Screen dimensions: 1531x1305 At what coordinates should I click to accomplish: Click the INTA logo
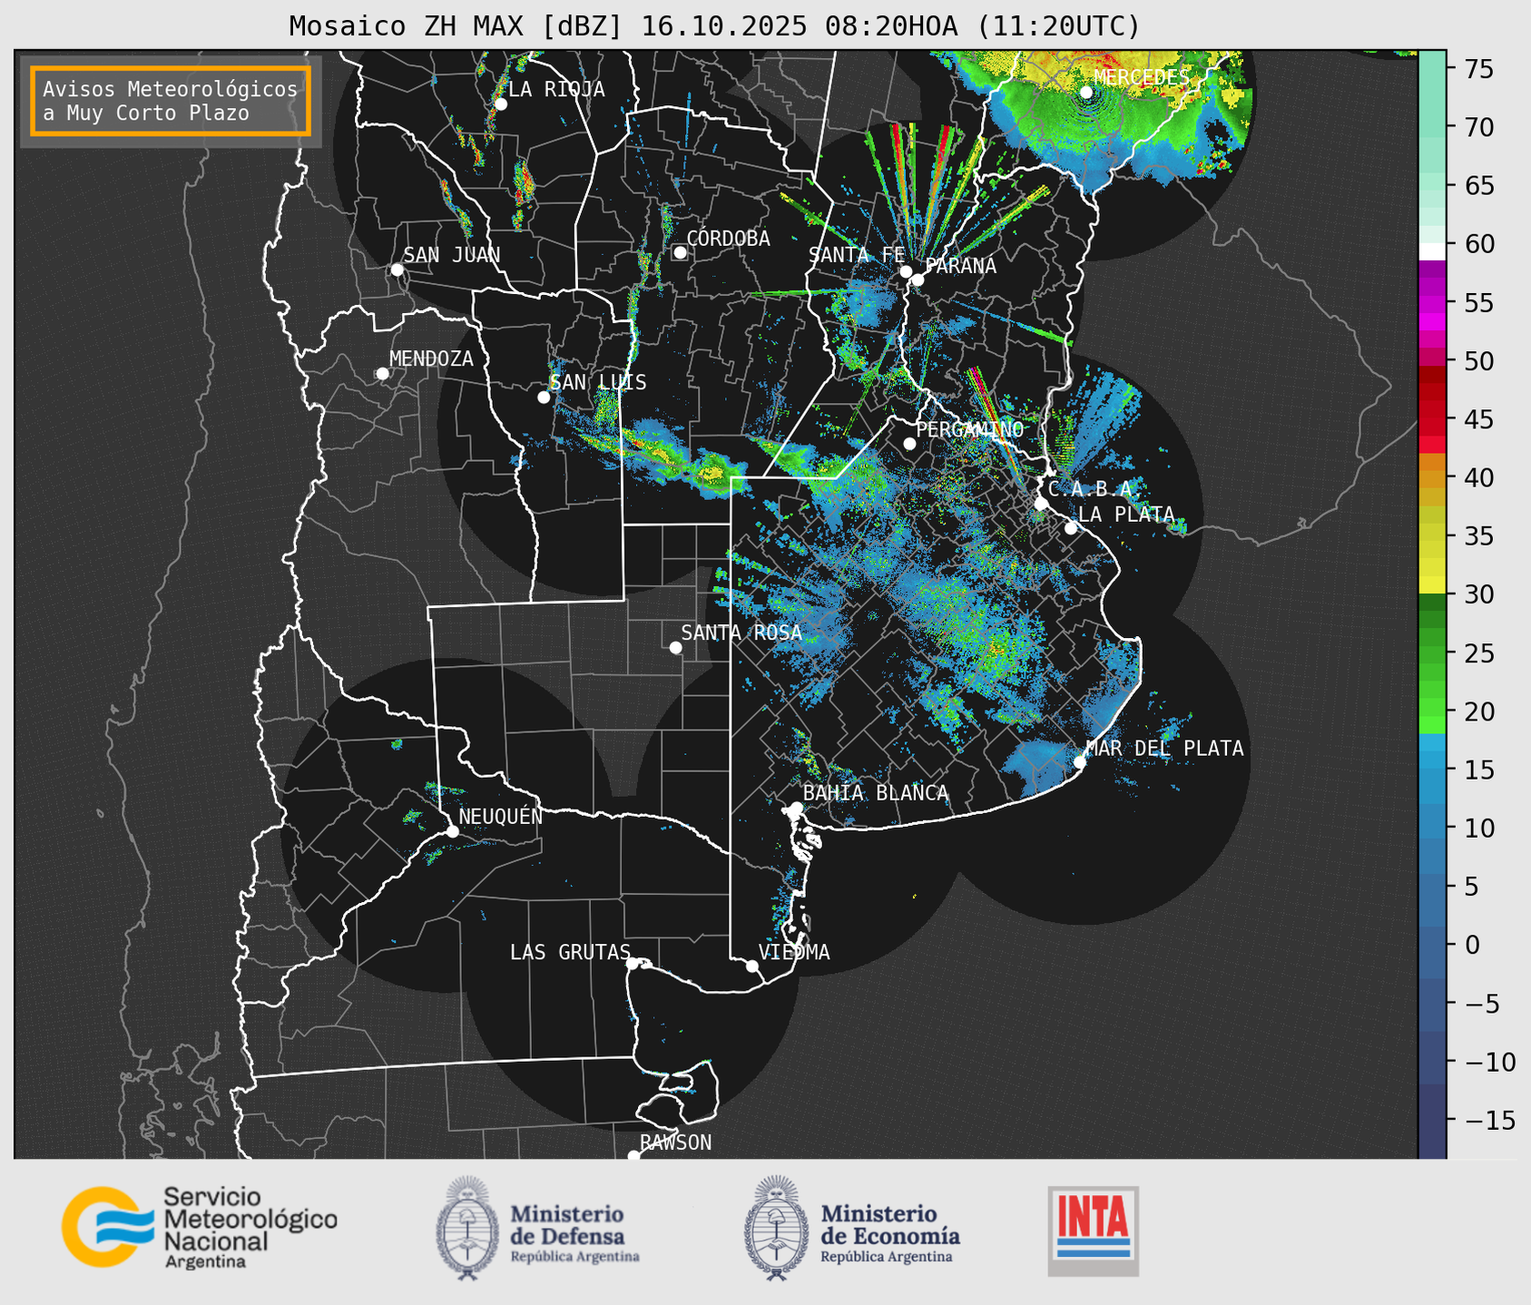[1093, 1230]
